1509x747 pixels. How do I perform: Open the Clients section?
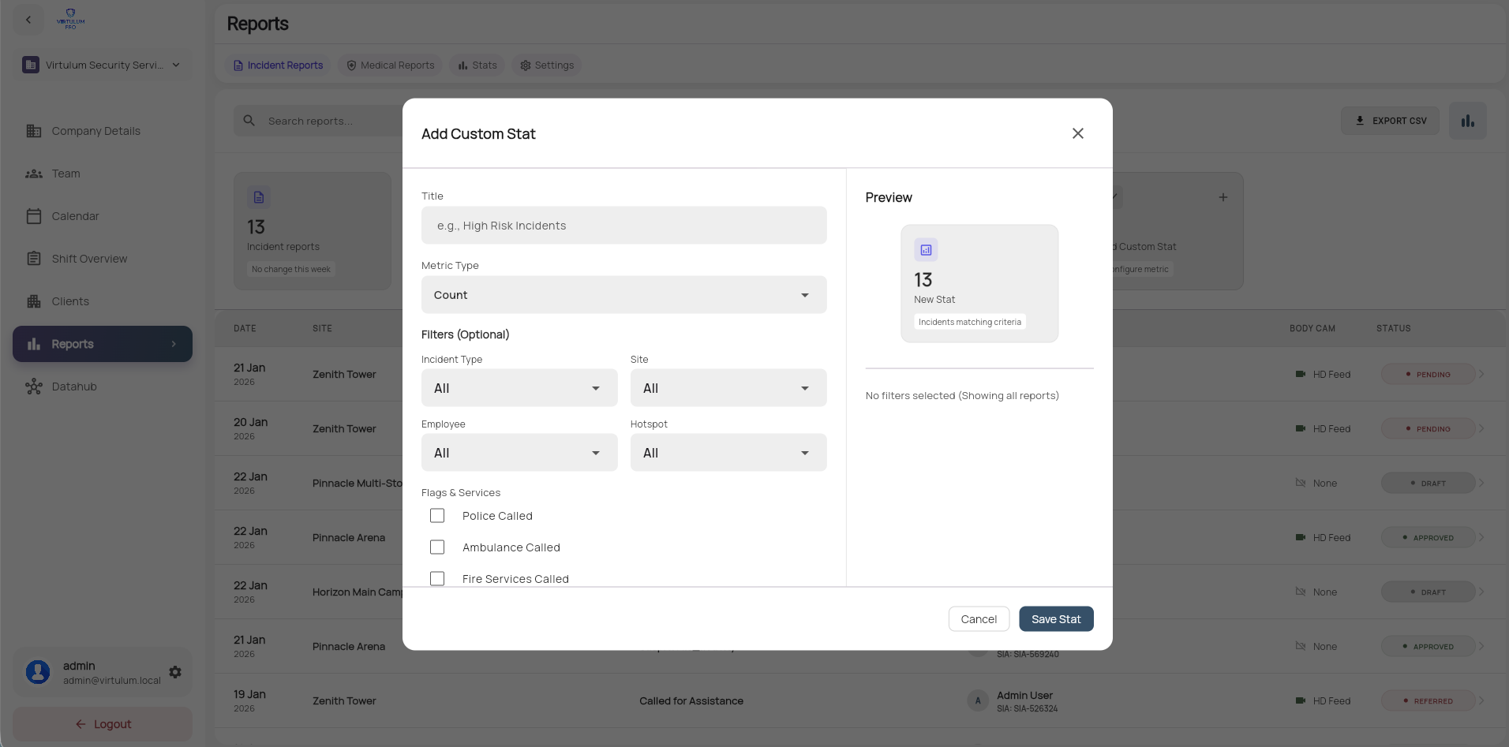tap(70, 301)
